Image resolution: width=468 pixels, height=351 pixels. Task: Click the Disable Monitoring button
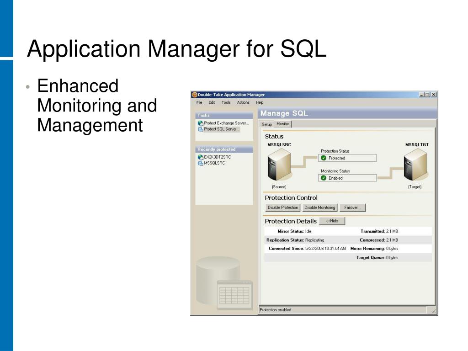[x=319, y=207]
